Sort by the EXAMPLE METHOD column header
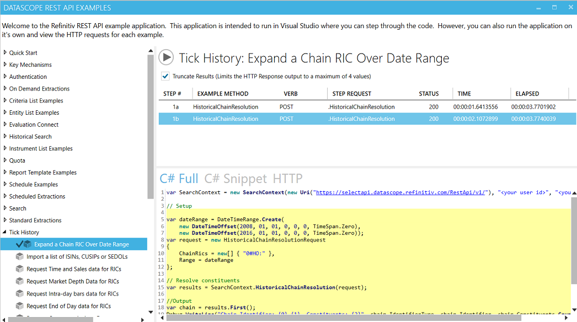The height and width of the screenshot is (322, 577). point(223,94)
